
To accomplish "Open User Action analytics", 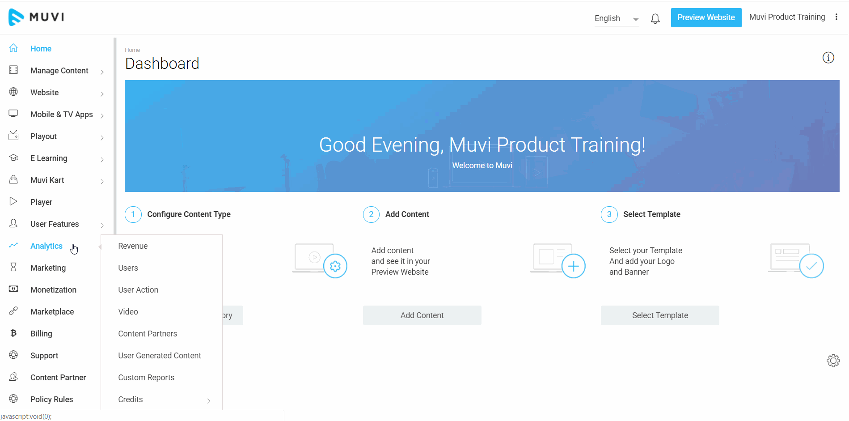I will click(x=138, y=290).
